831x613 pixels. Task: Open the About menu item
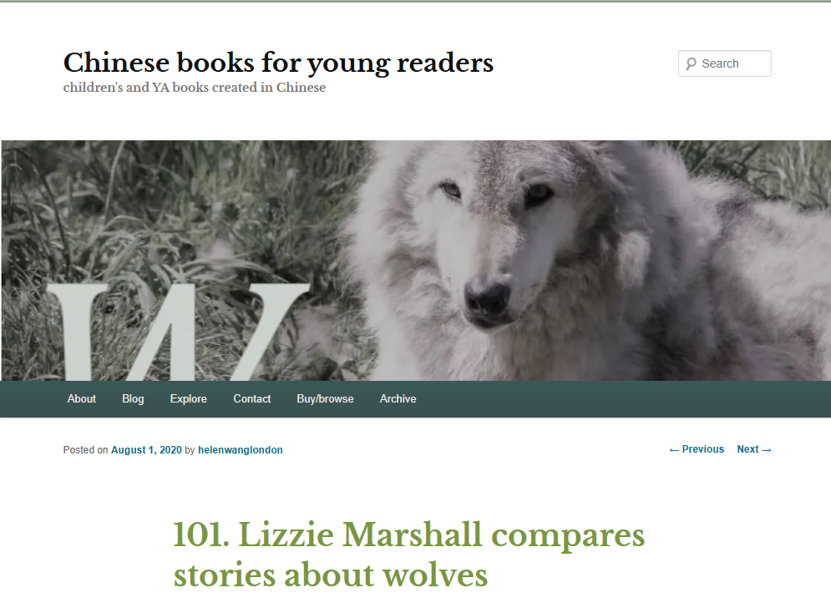coord(82,399)
